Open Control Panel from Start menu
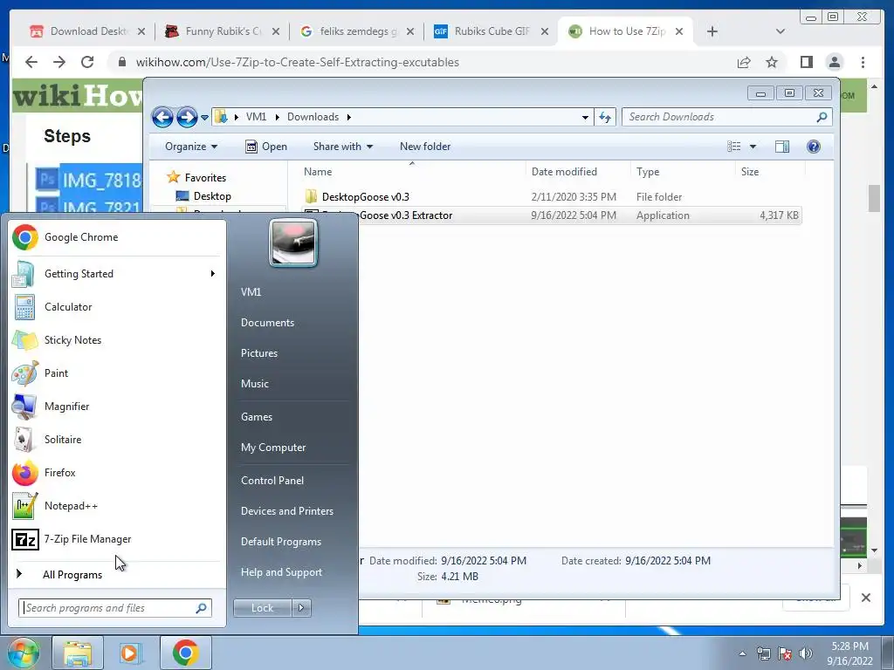894x670 pixels. 272,481
